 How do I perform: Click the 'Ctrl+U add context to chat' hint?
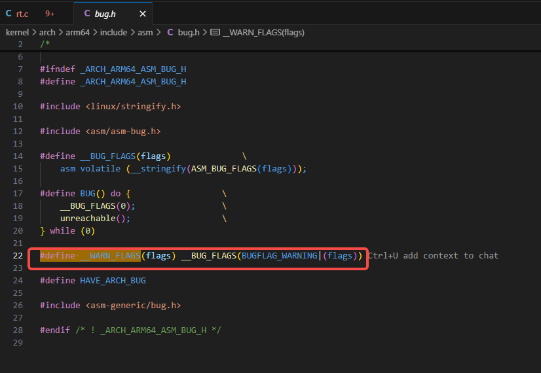433,256
